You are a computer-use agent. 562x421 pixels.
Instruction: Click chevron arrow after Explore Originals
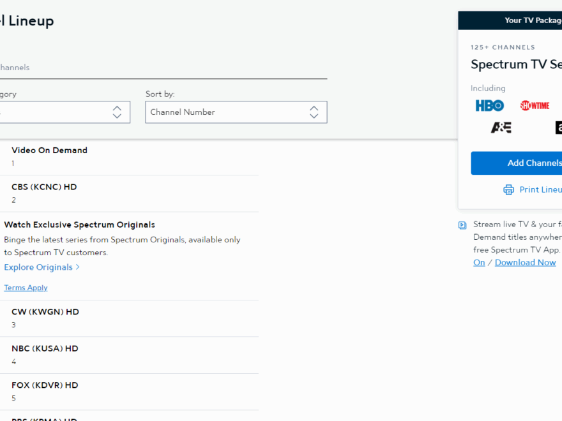pyautogui.click(x=78, y=267)
